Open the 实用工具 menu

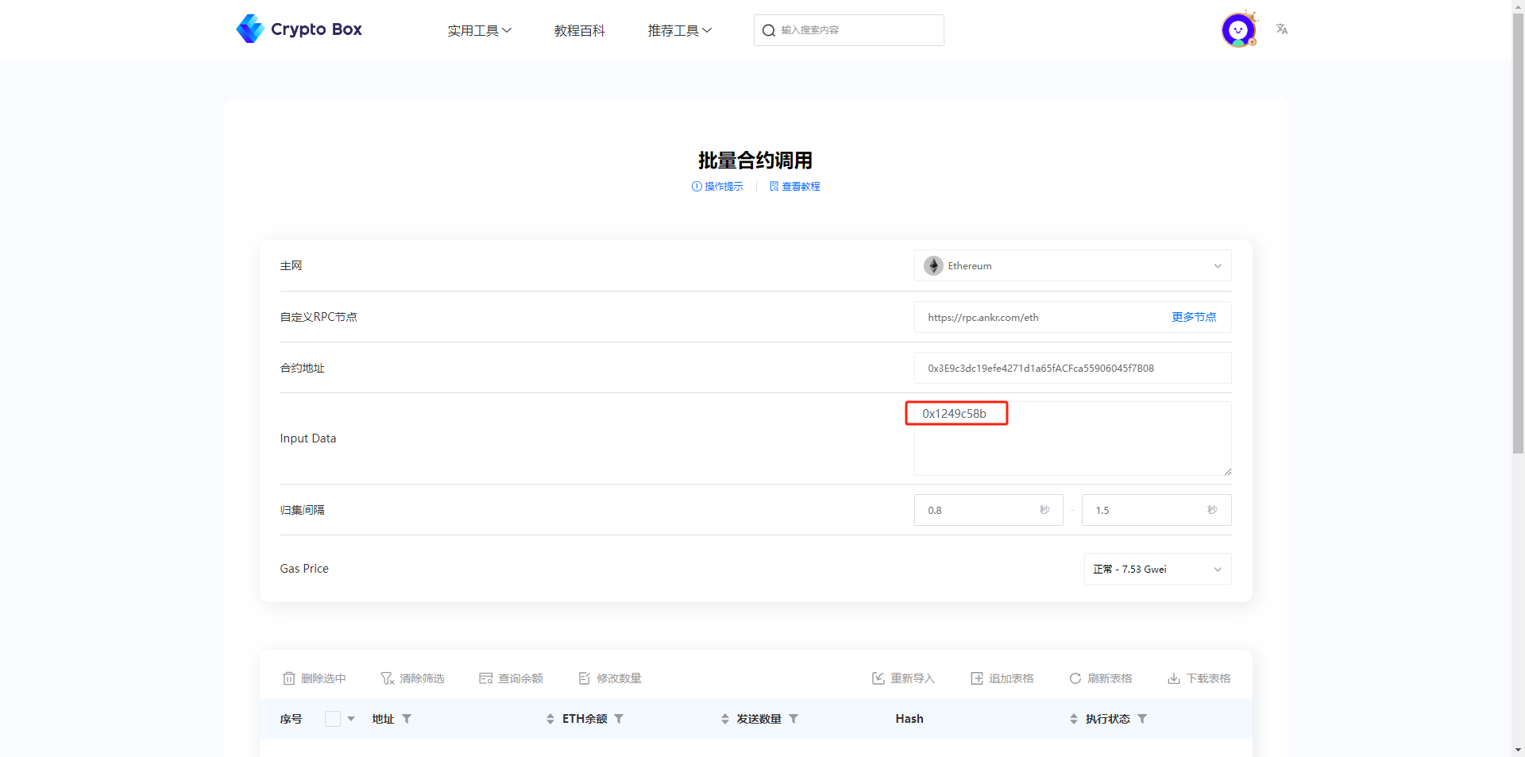479,30
